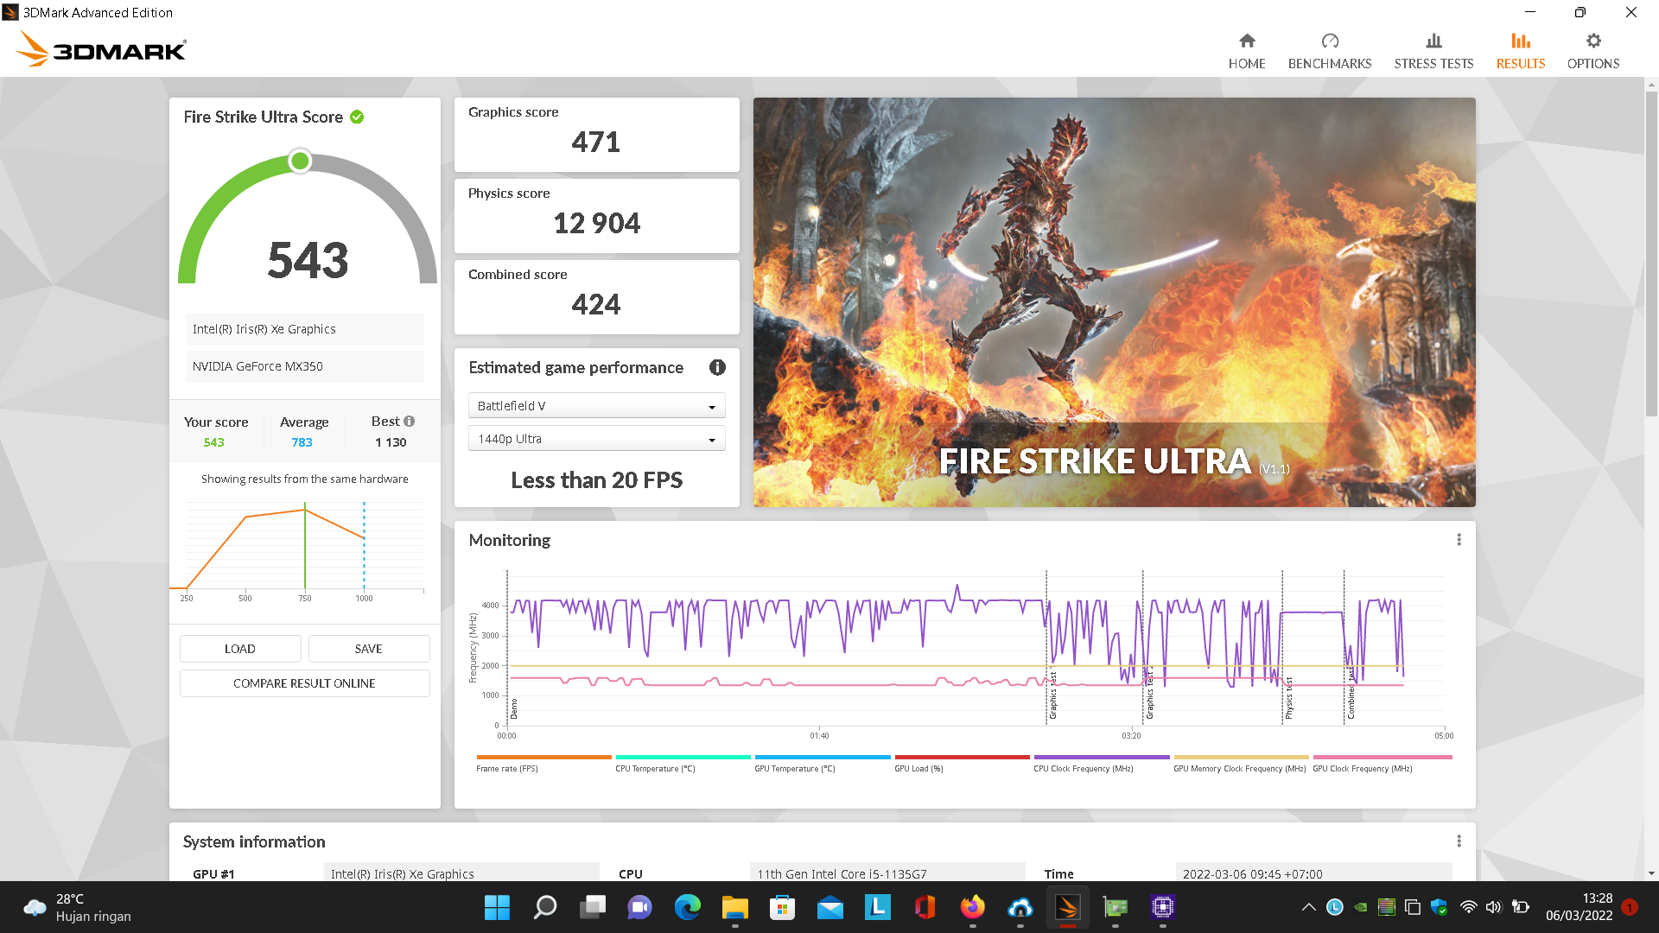Open taskbar Search

(545, 907)
